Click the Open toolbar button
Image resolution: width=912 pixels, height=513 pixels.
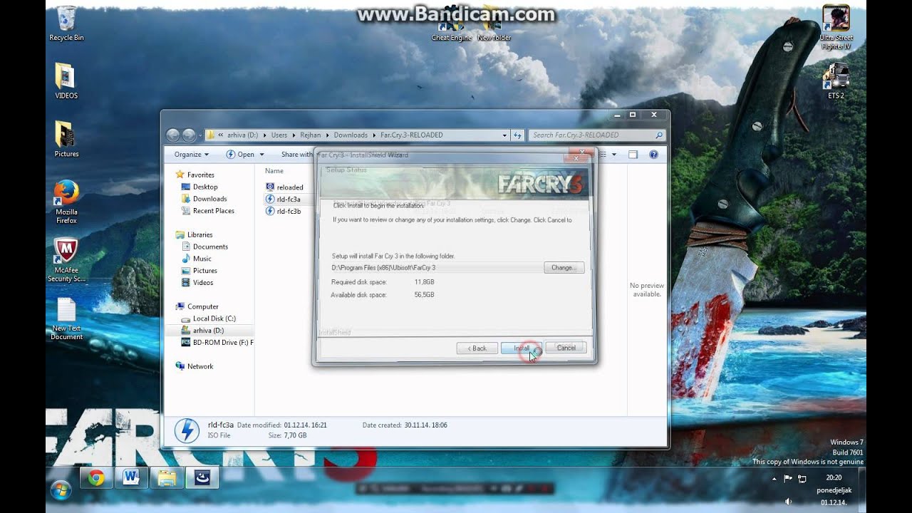click(240, 154)
